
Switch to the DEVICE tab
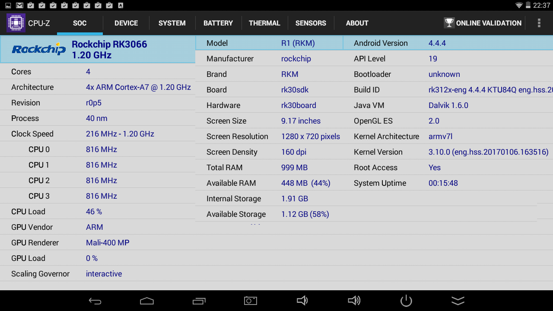[x=126, y=23]
